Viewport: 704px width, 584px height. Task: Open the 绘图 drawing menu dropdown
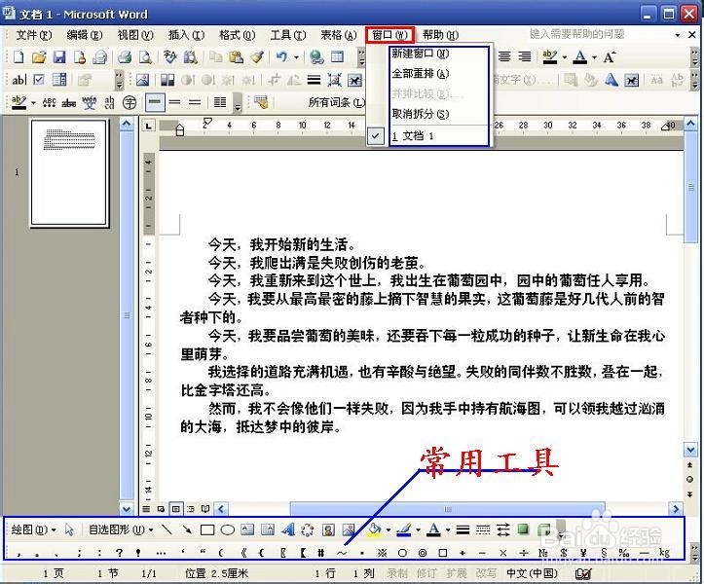pyautogui.click(x=34, y=529)
